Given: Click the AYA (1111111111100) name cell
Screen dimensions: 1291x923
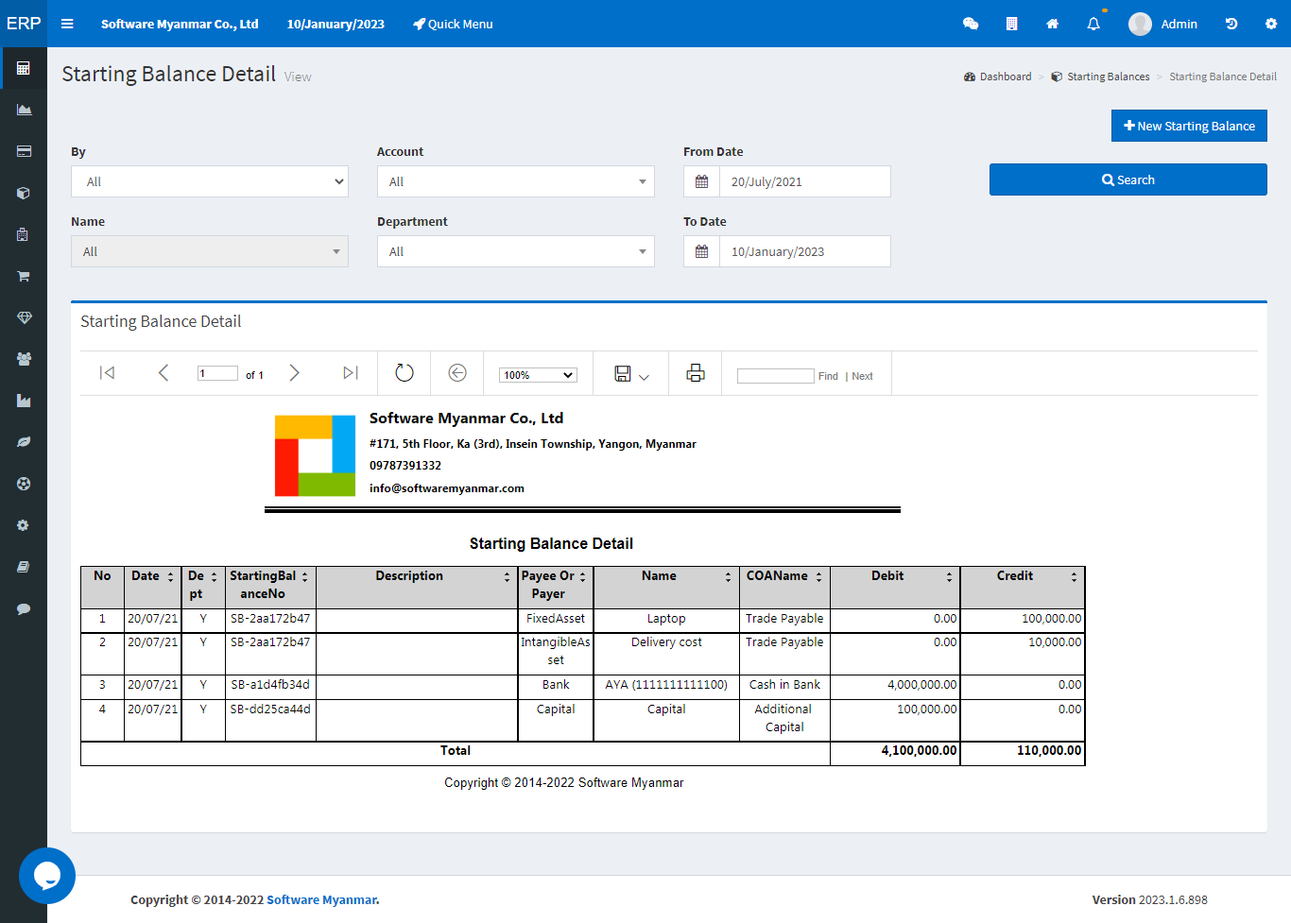Looking at the screenshot, I should pyautogui.click(x=666, y=685).
